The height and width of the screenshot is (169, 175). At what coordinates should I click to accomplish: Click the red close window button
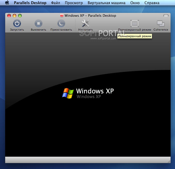point(9,16)
